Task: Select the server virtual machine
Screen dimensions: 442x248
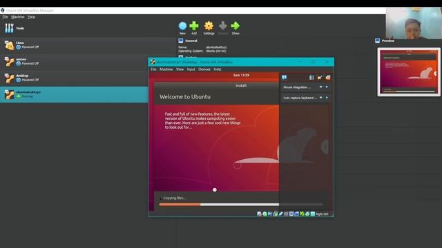Action: point(88,61)
